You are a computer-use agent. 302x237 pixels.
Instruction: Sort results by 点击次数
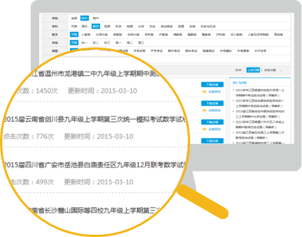[270, 70]
